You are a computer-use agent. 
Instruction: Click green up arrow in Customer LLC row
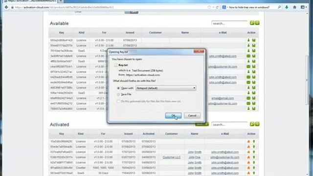tap(254, 157)
